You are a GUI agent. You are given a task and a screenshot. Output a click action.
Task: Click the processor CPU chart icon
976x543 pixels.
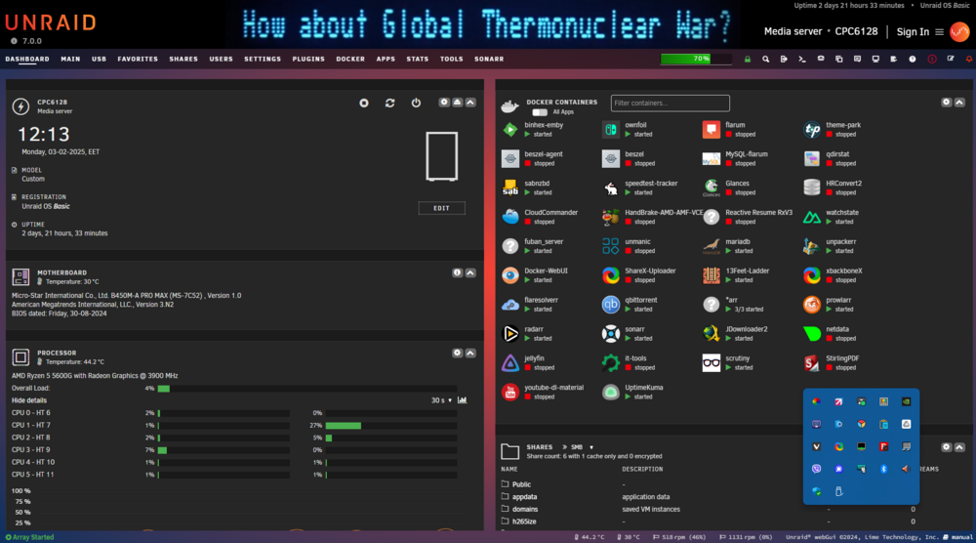click(462, 400)
